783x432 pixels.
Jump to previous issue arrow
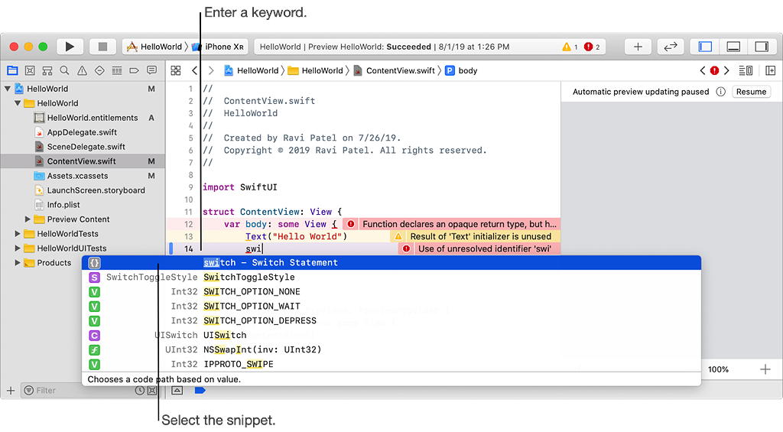point(703,70)
